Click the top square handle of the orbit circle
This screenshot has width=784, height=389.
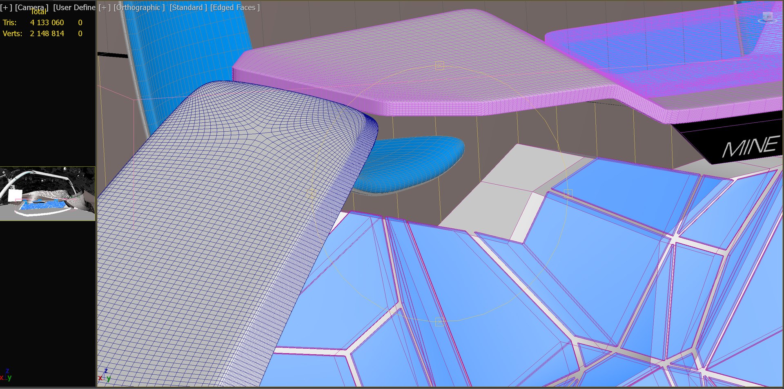coord(440,66)
